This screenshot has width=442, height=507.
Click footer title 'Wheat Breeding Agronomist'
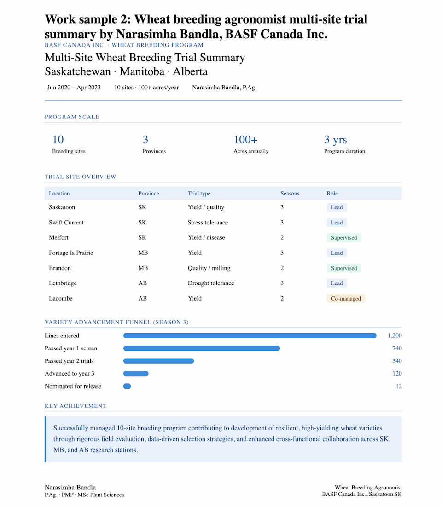click(368, 487)
